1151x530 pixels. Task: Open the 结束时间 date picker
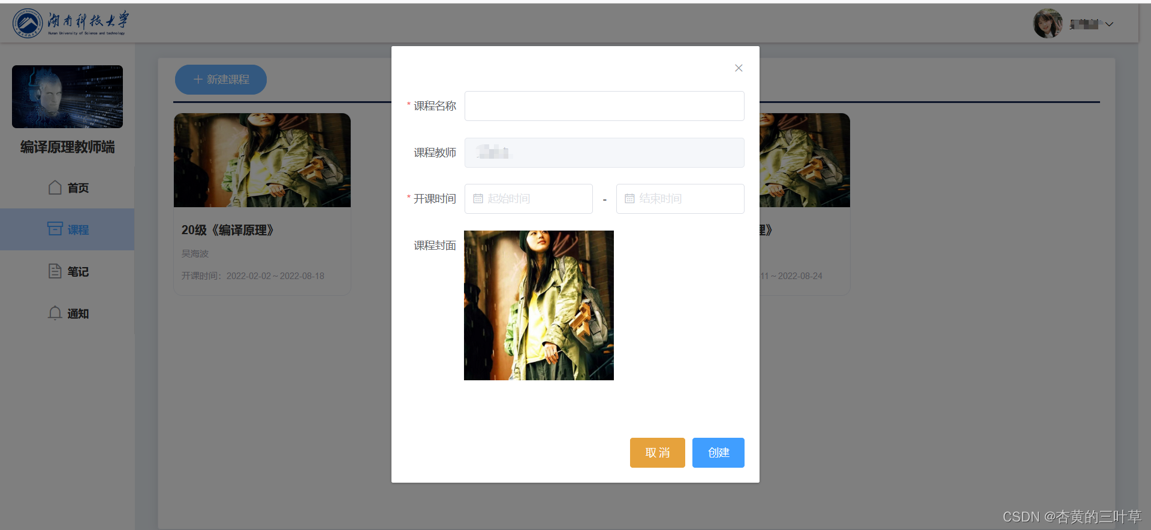[x=680, y=199]
